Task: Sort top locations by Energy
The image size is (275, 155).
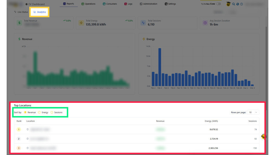Action: 39,113
